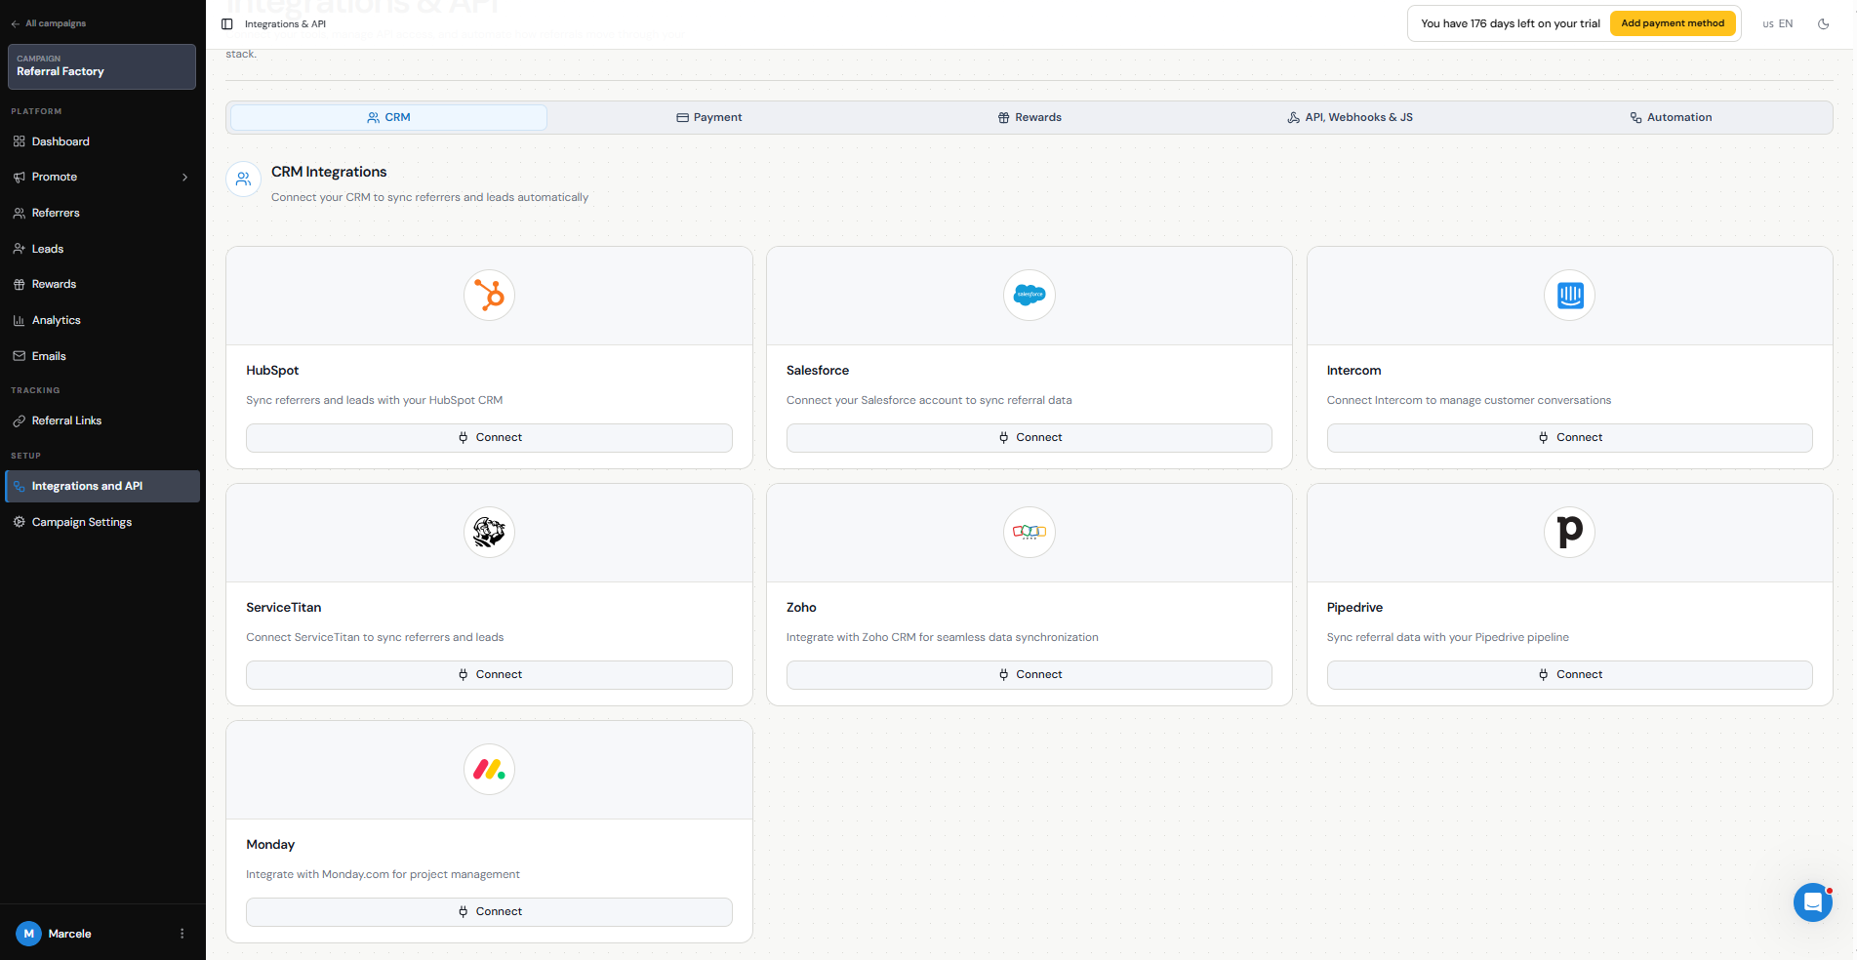
Task: Click the Intercom logo icon
Action: pyautogui.click(x=1569, y=295)
